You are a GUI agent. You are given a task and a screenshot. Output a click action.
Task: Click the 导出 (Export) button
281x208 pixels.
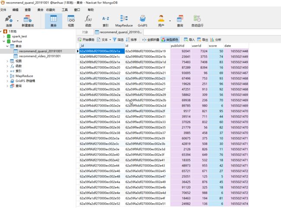(202, 40)
